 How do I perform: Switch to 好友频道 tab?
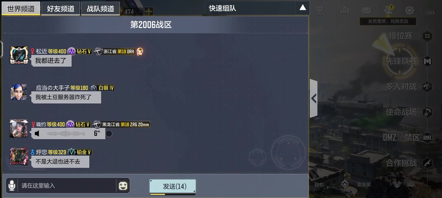pos(61,9)
